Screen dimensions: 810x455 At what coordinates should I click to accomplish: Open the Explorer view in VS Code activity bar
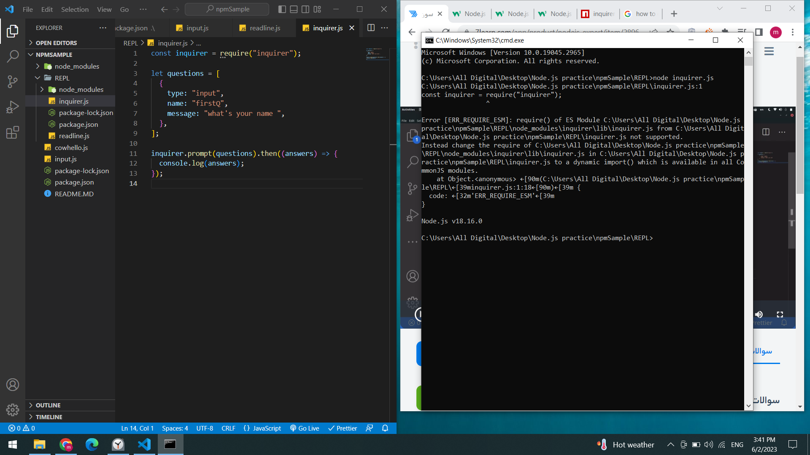pyautogui.click(x=13, y=31)
